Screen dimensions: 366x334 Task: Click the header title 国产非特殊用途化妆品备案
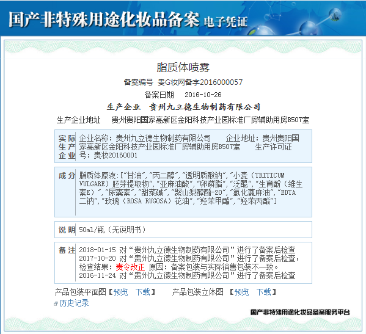coord(104,20)
